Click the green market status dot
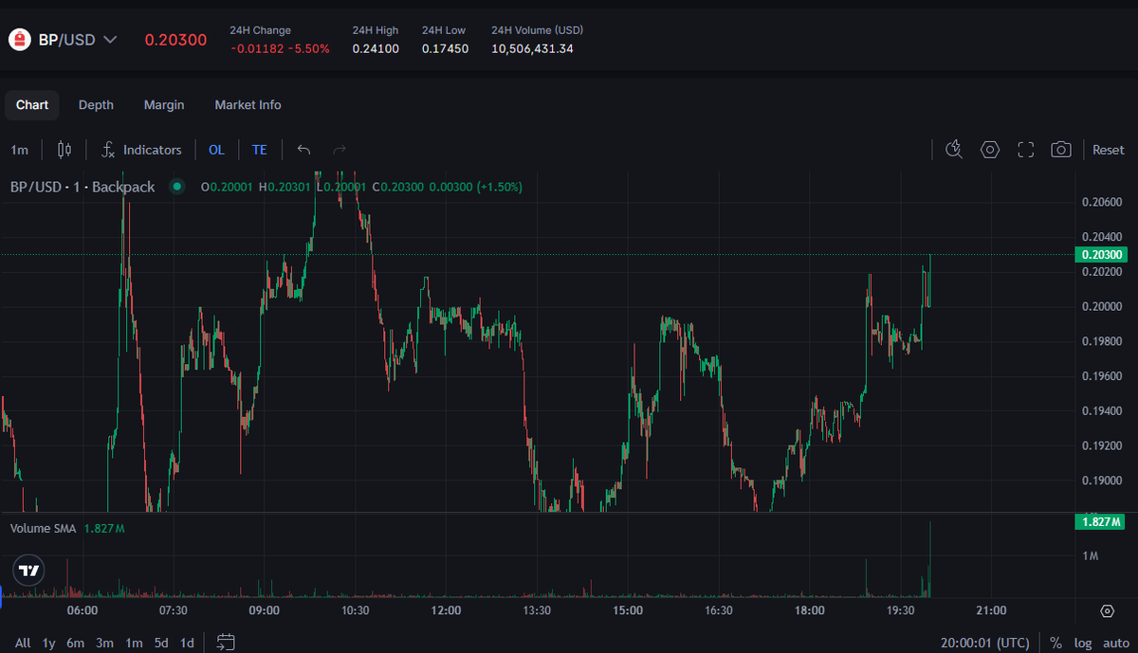Screen dimensions: 1138x653 (x=176, y=187)
